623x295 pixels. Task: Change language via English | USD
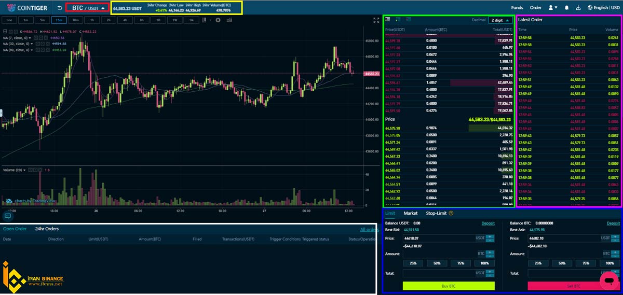tap(603, 8)
